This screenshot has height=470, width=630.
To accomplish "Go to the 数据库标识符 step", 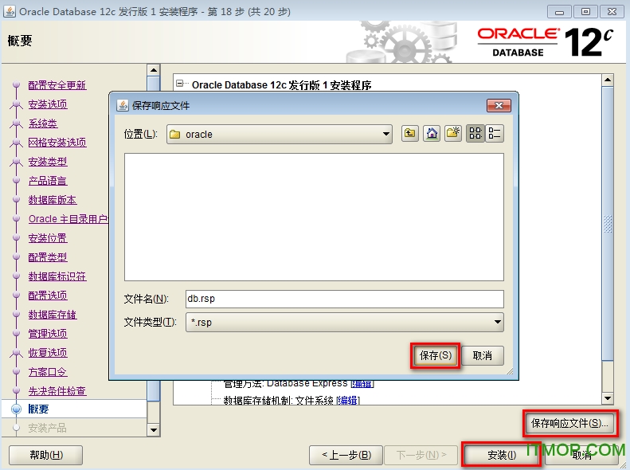I will click(57, 276).
